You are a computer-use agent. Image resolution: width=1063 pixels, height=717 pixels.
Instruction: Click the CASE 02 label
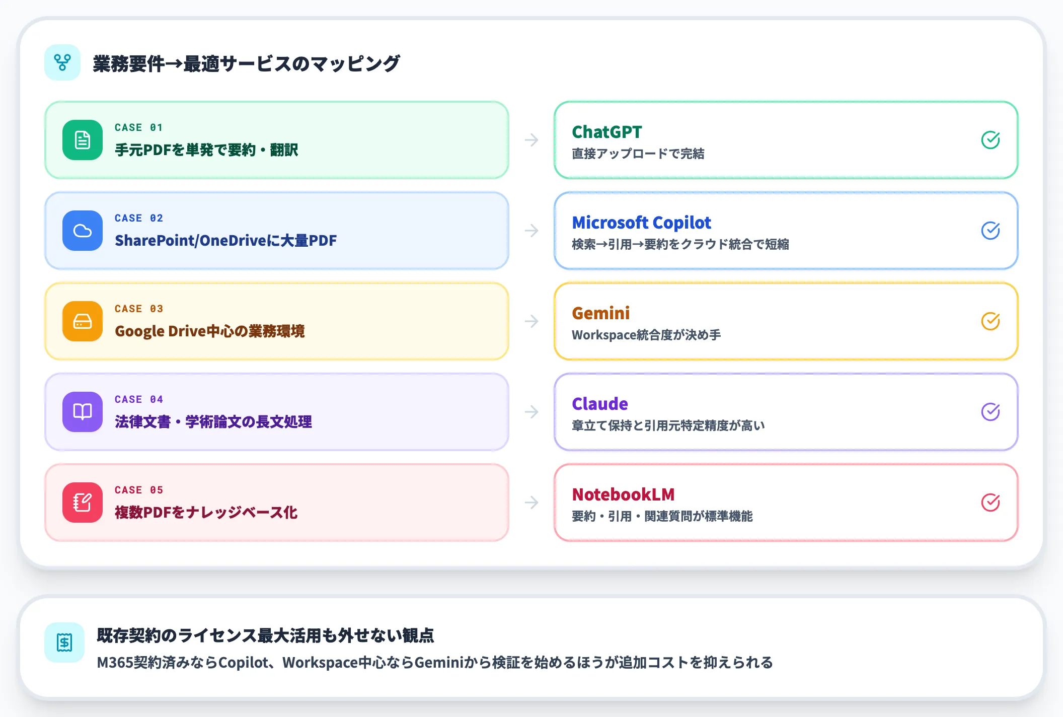coord(139,218)
